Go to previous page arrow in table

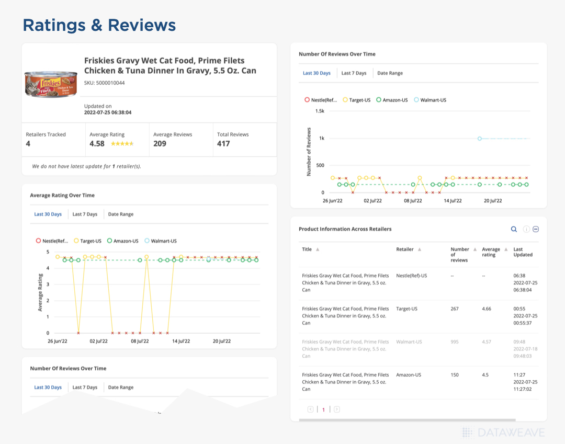coord(310,409)
